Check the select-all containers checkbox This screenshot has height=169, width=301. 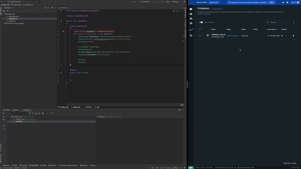[200, 29]
